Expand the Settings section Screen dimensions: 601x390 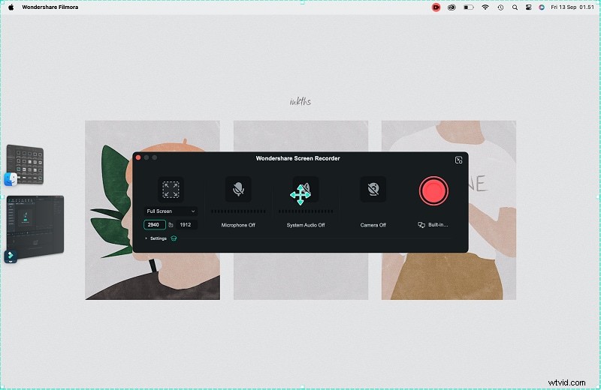point(157,238)
